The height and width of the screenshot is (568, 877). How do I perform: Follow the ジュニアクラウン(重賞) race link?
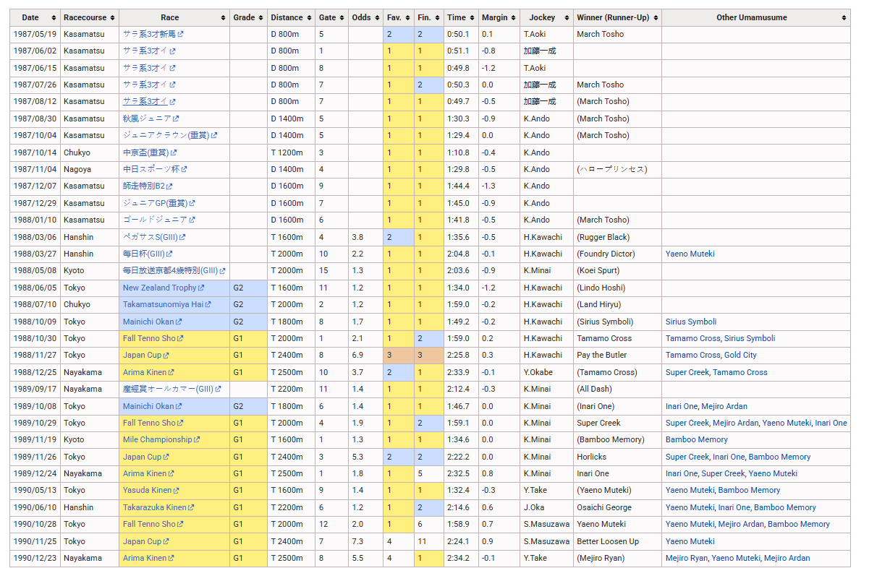pyautogui.click(x=166, y=135)
